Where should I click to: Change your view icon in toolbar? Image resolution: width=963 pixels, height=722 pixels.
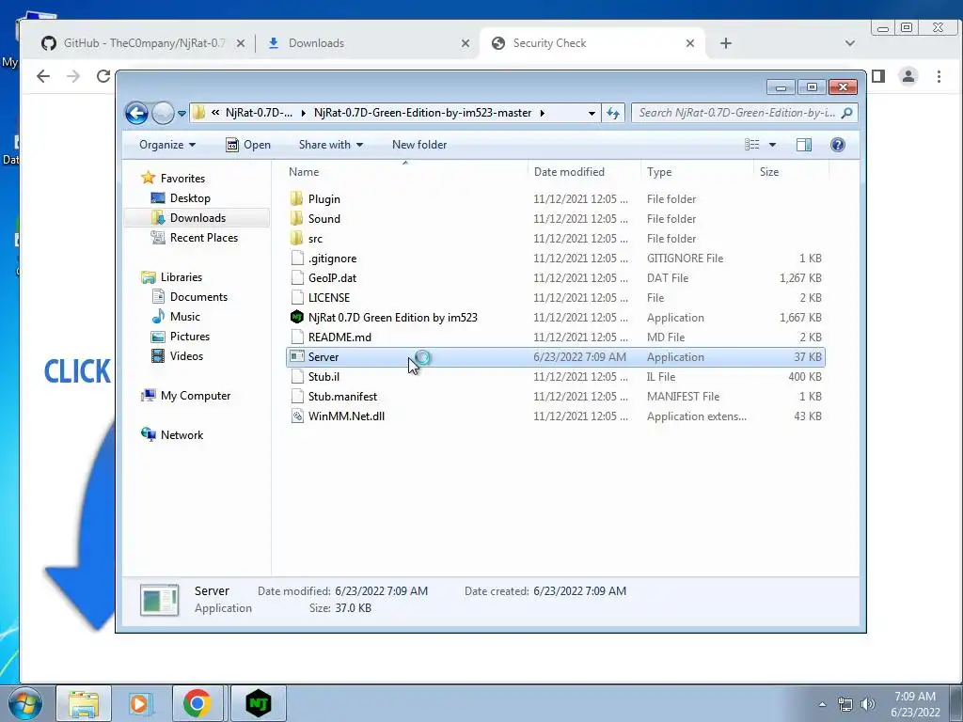752,145
